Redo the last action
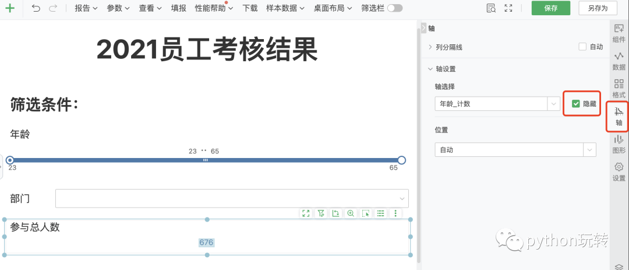Viewport: 629px width, 270px height. (53, 8)
